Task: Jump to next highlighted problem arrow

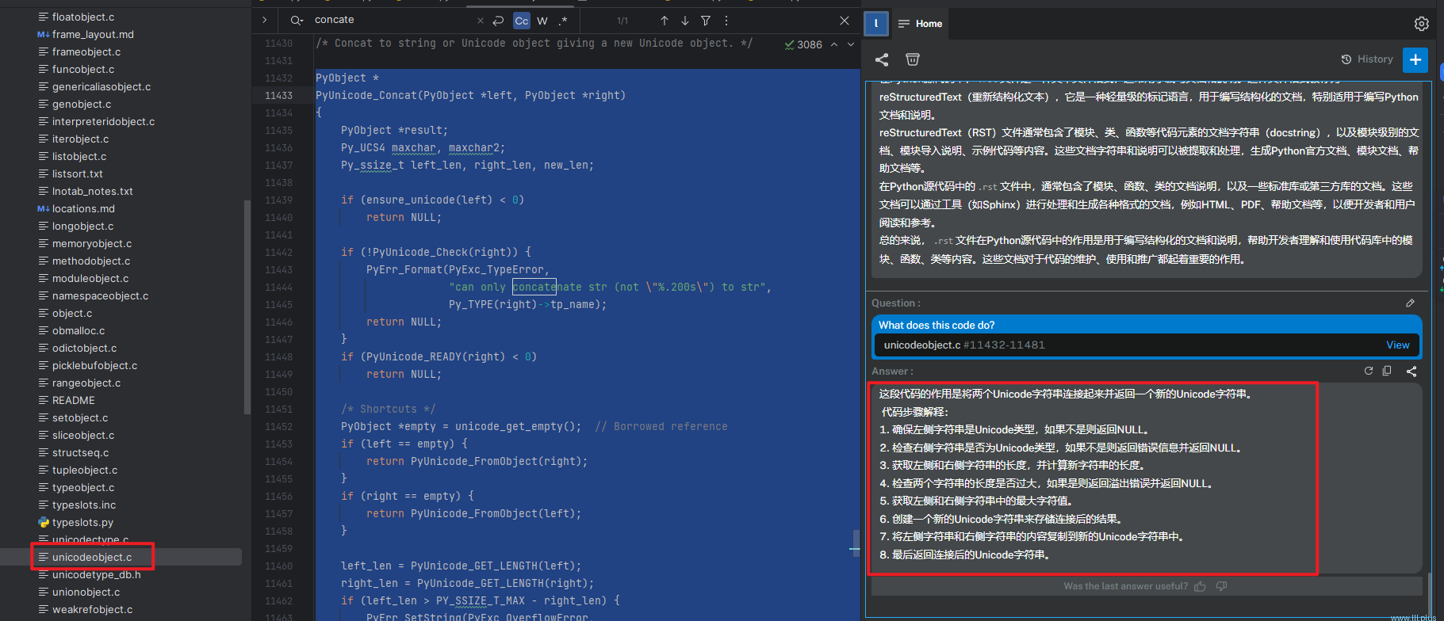Action: [x=851, y=44]
